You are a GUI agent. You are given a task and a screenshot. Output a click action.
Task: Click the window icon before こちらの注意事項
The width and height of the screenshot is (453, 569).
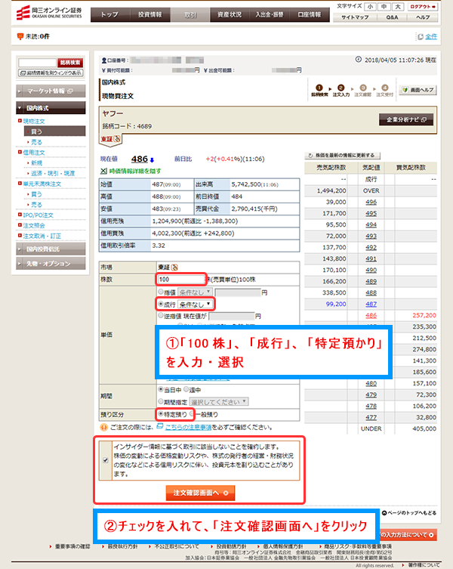159,426
